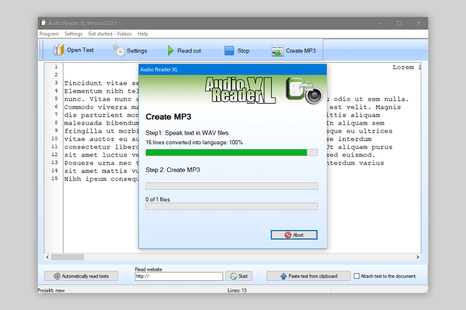The height and width of the screenshot is (310, 466).
Task: Click the Step1 green progress bar
Action: 232,153
